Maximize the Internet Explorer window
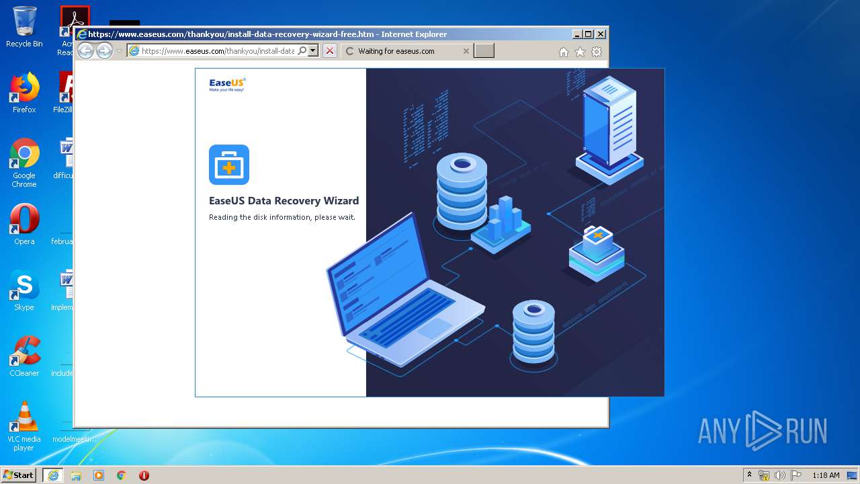 tap(589, 34)
